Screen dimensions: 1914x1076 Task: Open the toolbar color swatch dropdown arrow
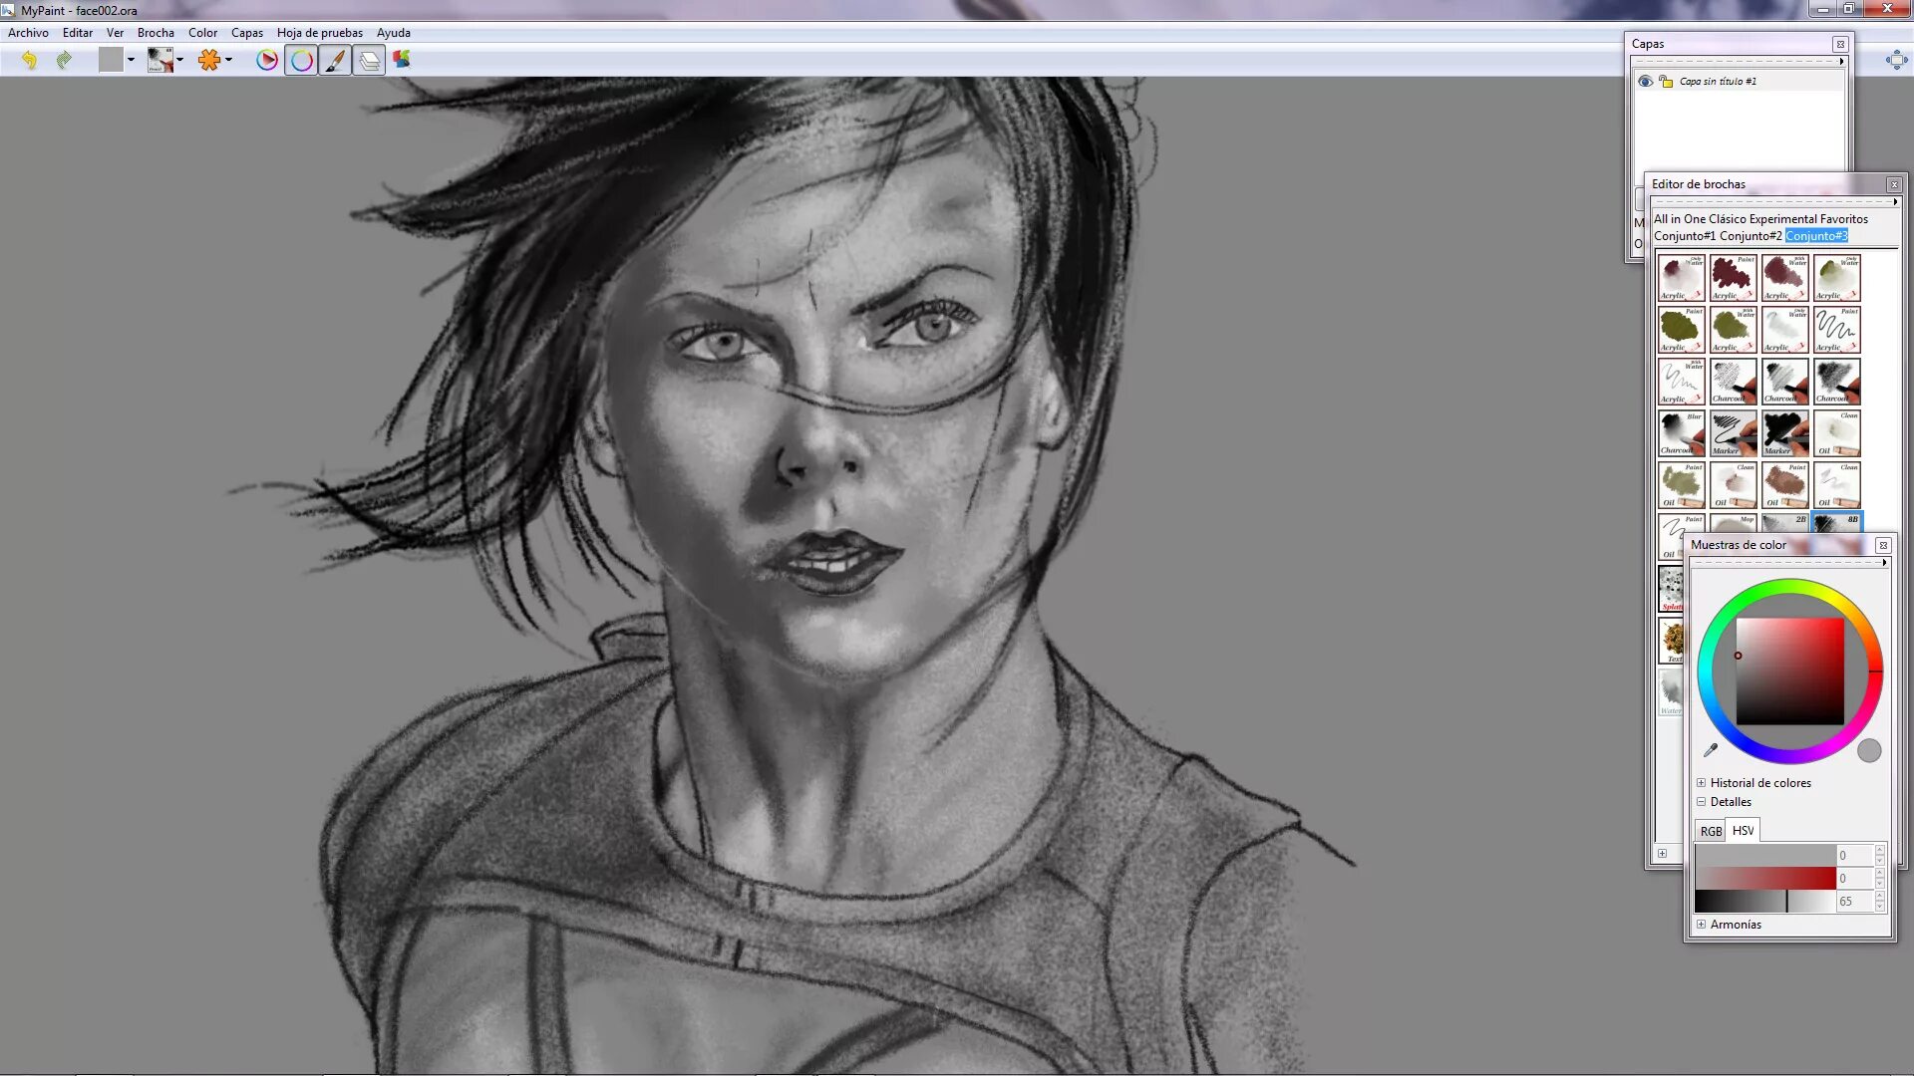pyautogui.click(x=131, y=61)
